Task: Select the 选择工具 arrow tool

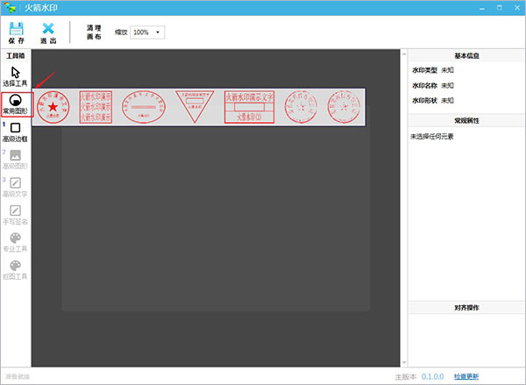Action: 15,76
